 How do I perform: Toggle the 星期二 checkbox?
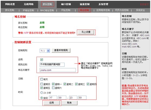(65, 84)
